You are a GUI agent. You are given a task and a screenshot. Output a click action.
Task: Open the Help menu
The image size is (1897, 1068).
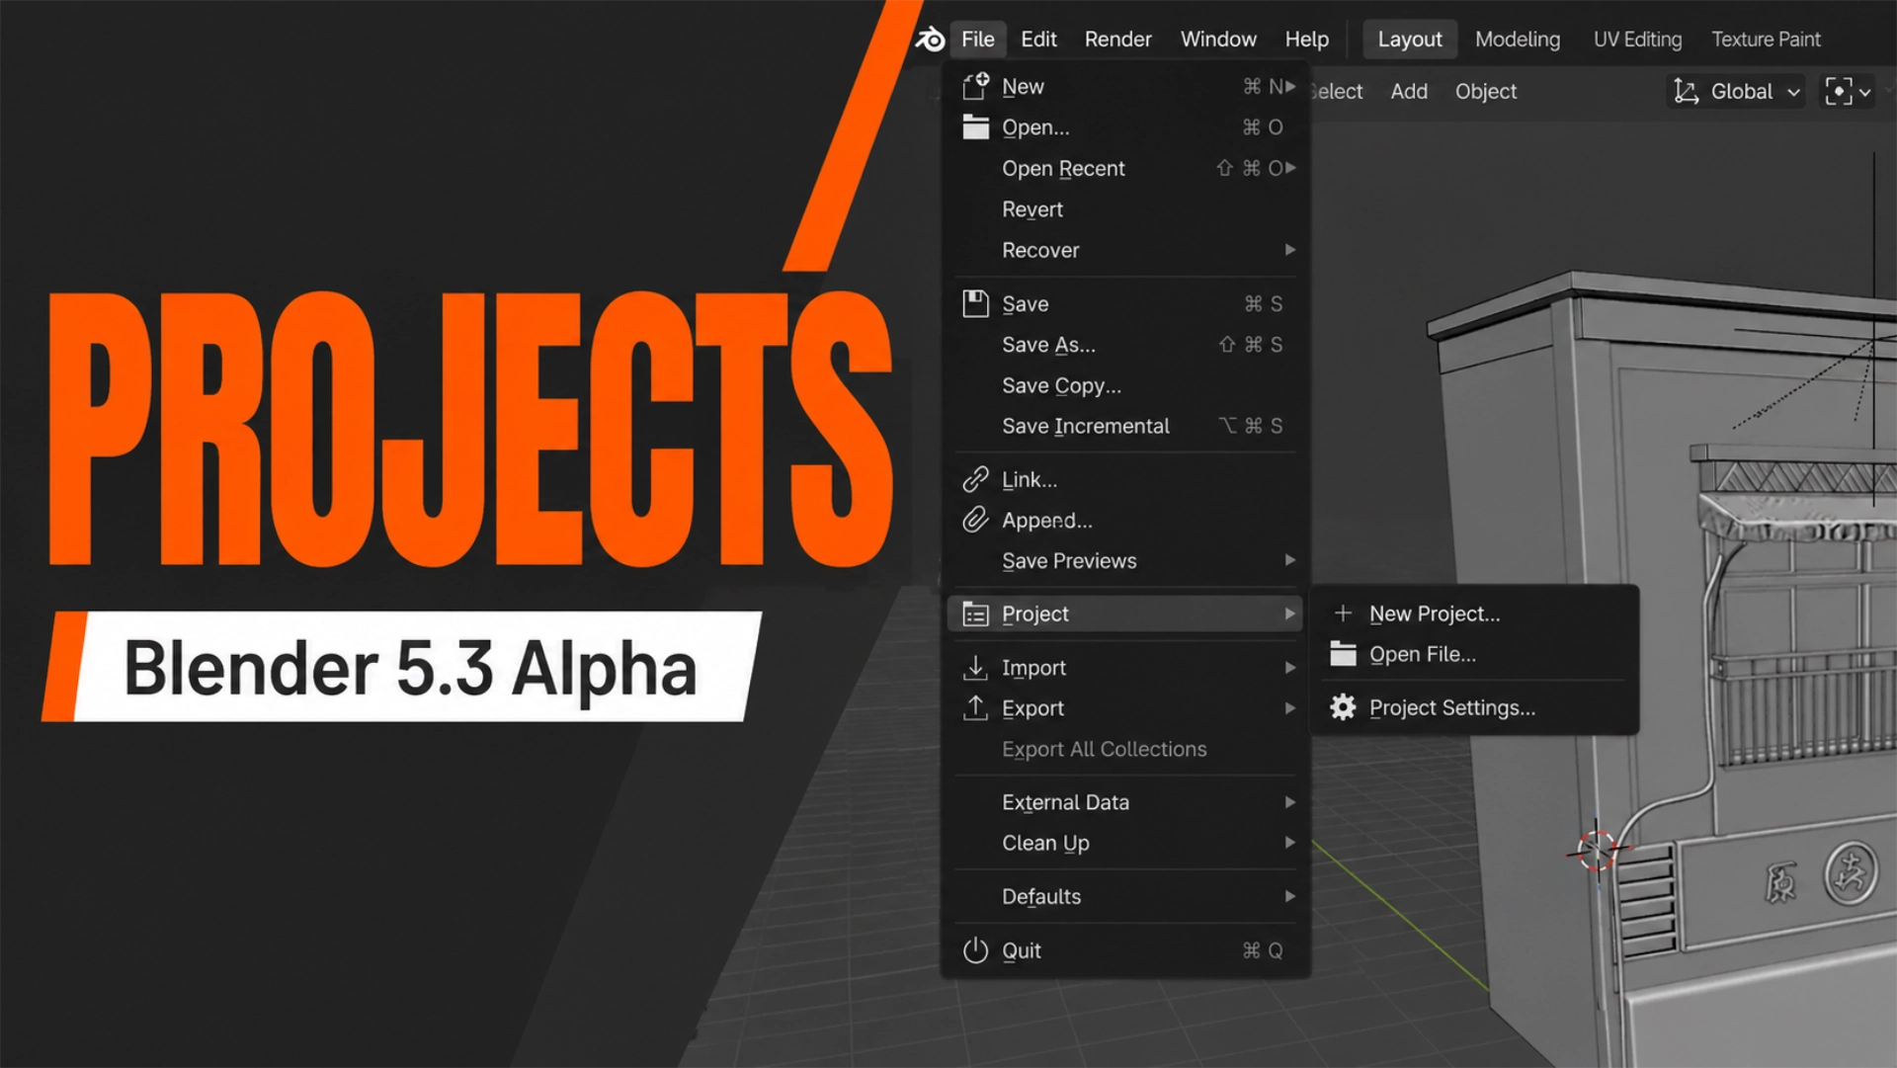pyautogui.click(x=1306, y=40)
